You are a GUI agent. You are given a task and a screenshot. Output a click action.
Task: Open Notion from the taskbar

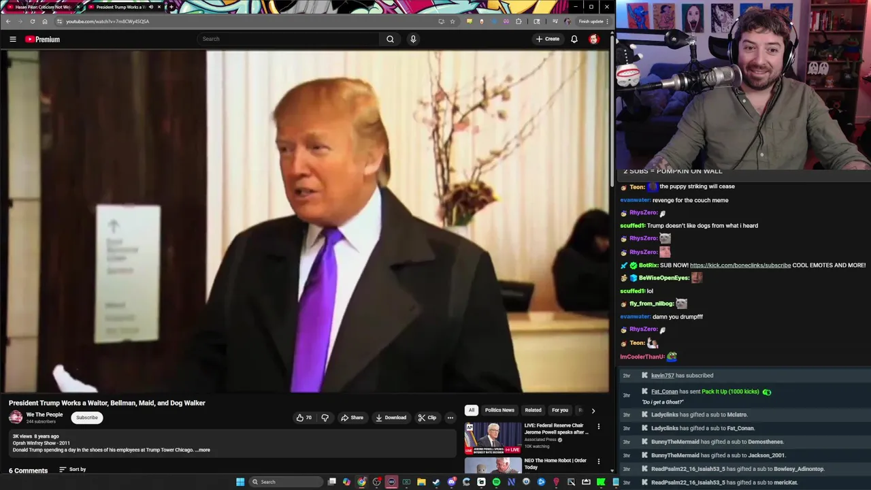[511, 482]
